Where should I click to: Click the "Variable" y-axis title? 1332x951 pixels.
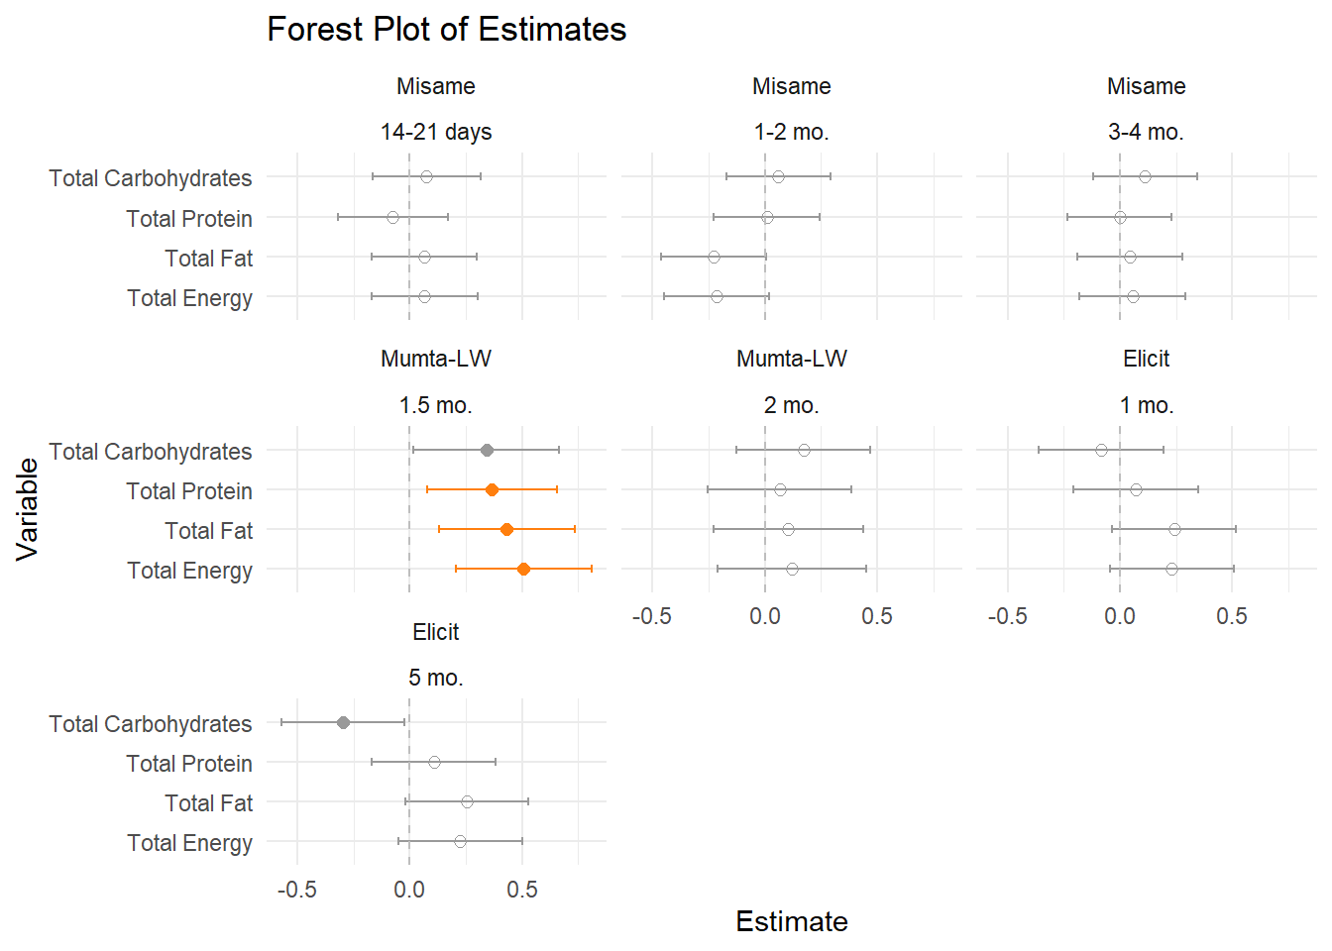pos(27,509)
